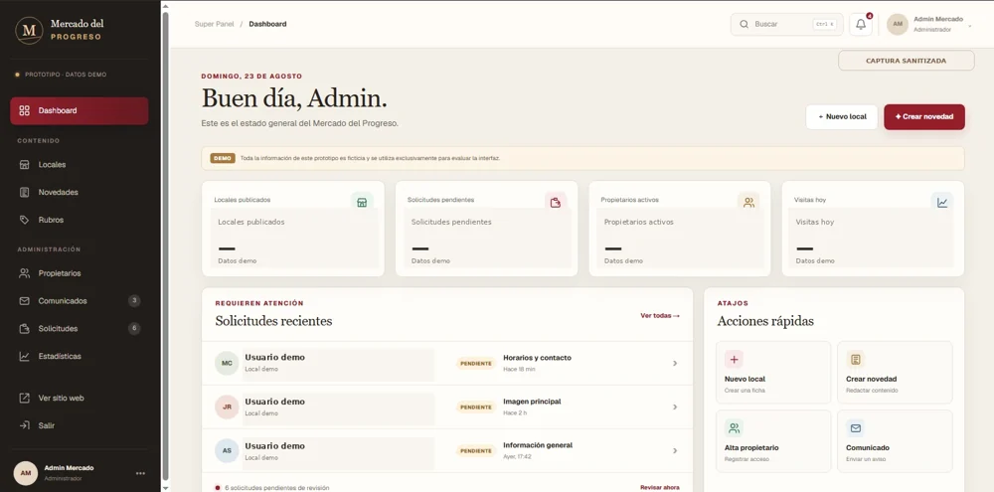
Task: Click the Comunicados envelope icon in sidebar
Action: tap(24, 301)
